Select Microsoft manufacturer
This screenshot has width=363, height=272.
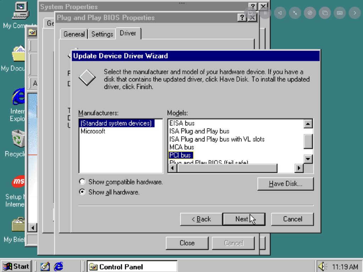coord(93,131)
